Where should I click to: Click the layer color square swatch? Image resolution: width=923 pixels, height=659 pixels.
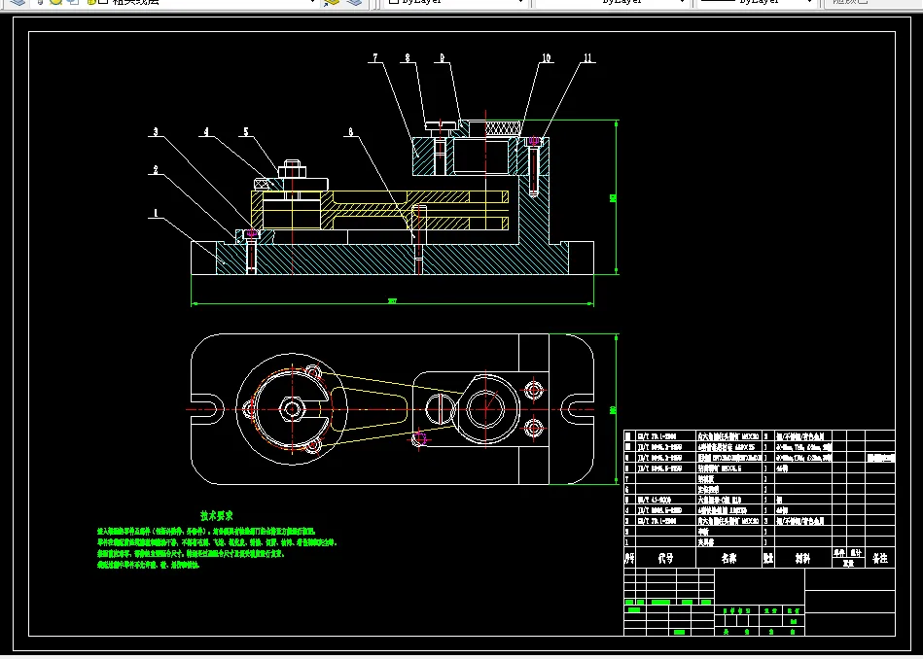coord(102,2)
